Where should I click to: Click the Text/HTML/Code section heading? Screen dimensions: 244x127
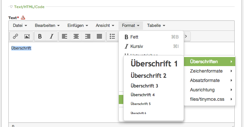click(x=29, y=7)
